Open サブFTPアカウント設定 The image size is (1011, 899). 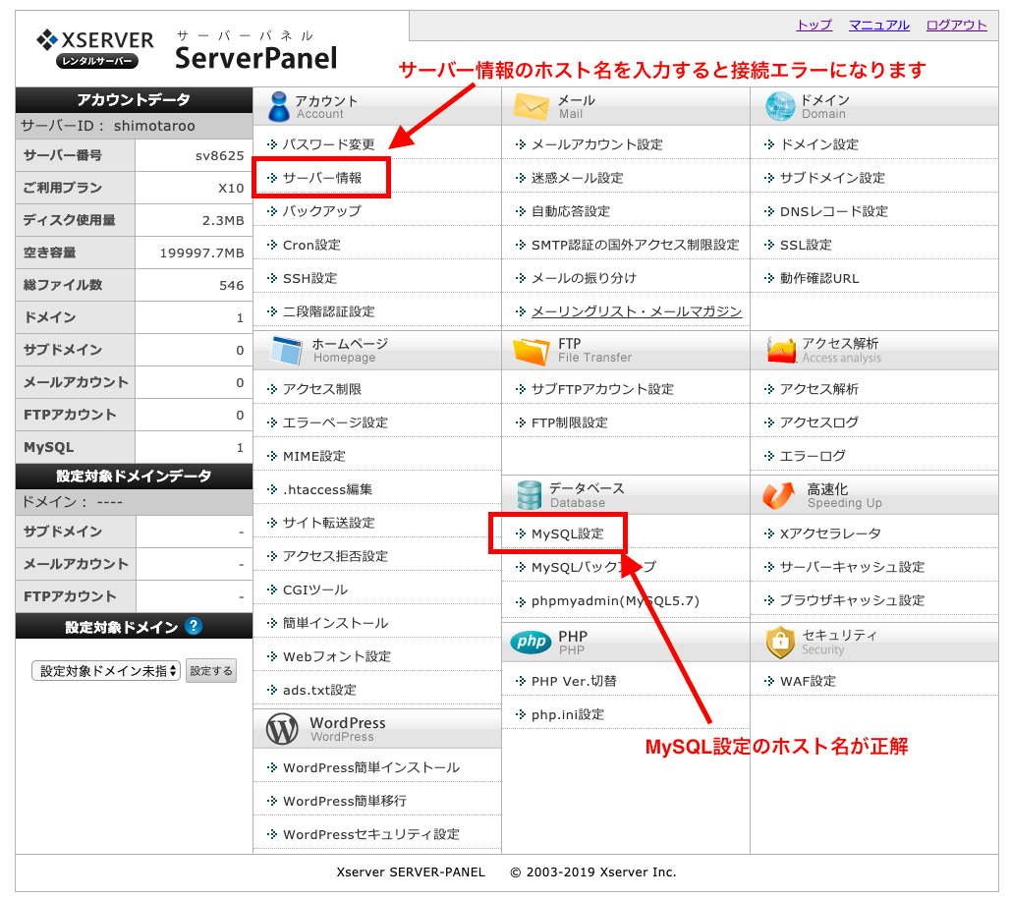pyautogui.click(x=602, y=389)
